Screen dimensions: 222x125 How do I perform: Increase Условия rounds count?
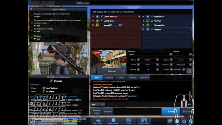(x=190, y=65)
